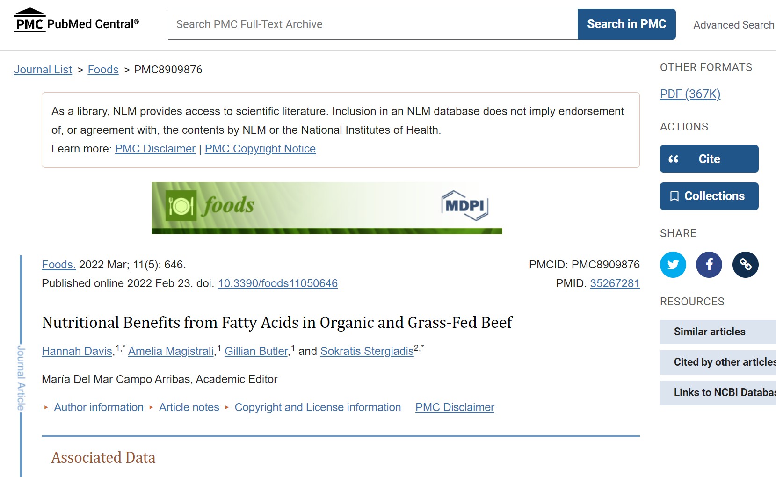The height and width of the screenshot is (477, 776).
Task: Click the PMC PubMed Central logo
Action: 75,21
